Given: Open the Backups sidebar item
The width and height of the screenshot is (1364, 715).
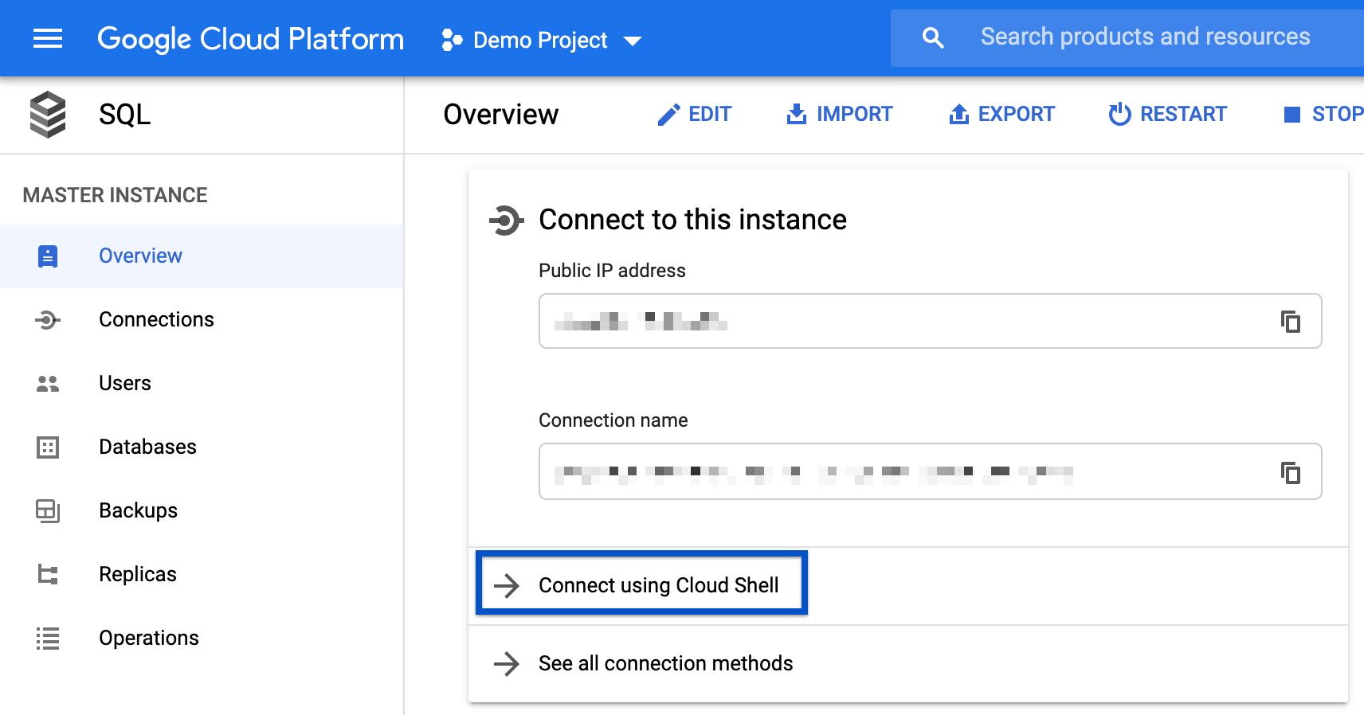Looking at the screenshot, I should [202, 511].
